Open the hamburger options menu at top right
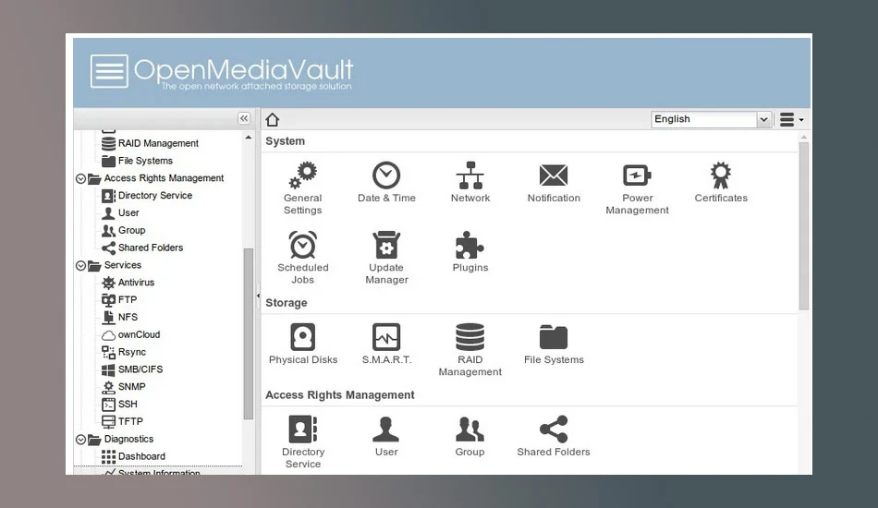The image size is (878, 508). tap(791, 119)
